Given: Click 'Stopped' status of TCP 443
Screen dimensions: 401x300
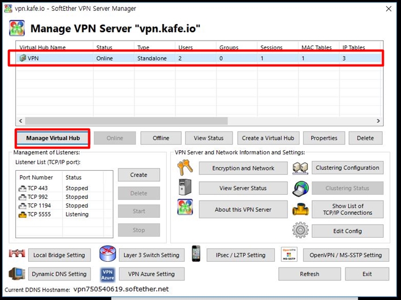Looking at the screenshot, I should (77, 188).
